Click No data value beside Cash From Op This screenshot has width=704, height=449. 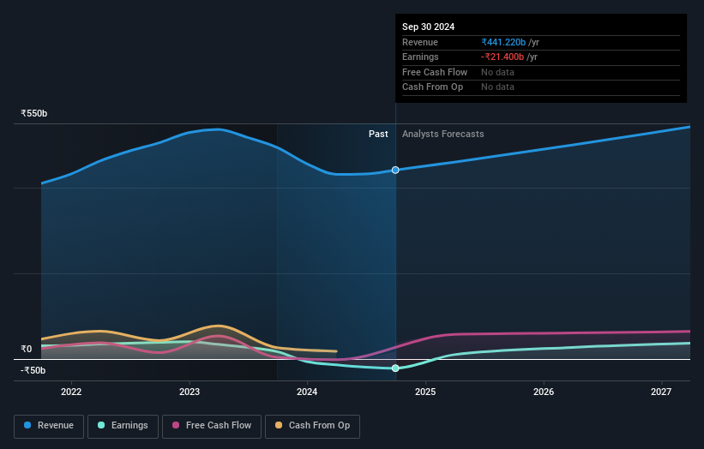pyautogui.click(x=497, y=87)
